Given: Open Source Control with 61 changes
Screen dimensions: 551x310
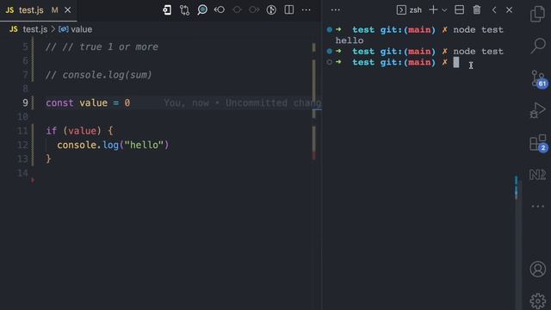Looking at the screenshot, I should [x=538, y=78].
